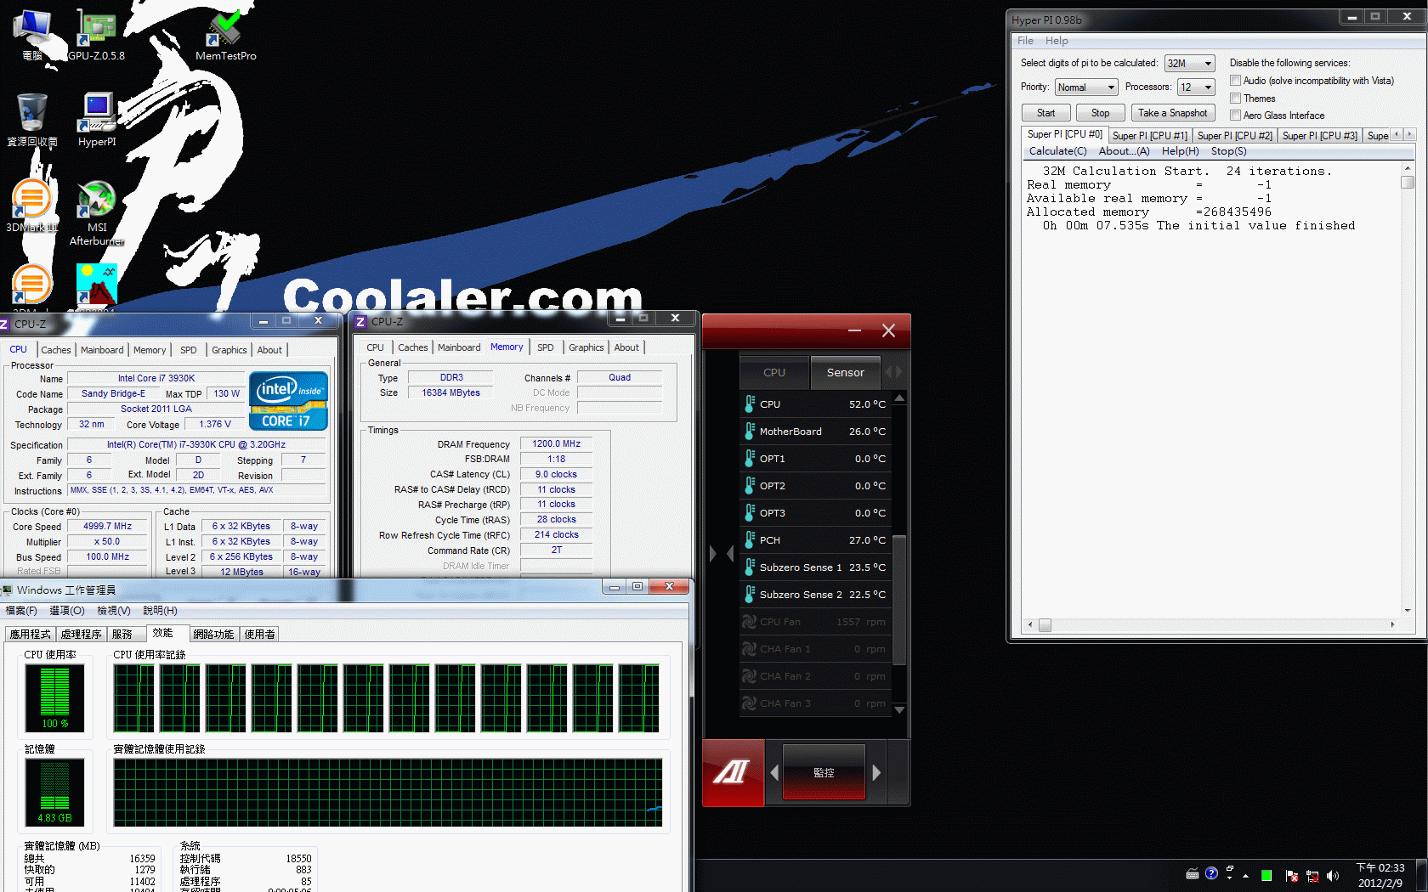
Task: Open the Help menu in Hyper PI
Action: point(1057,41)
